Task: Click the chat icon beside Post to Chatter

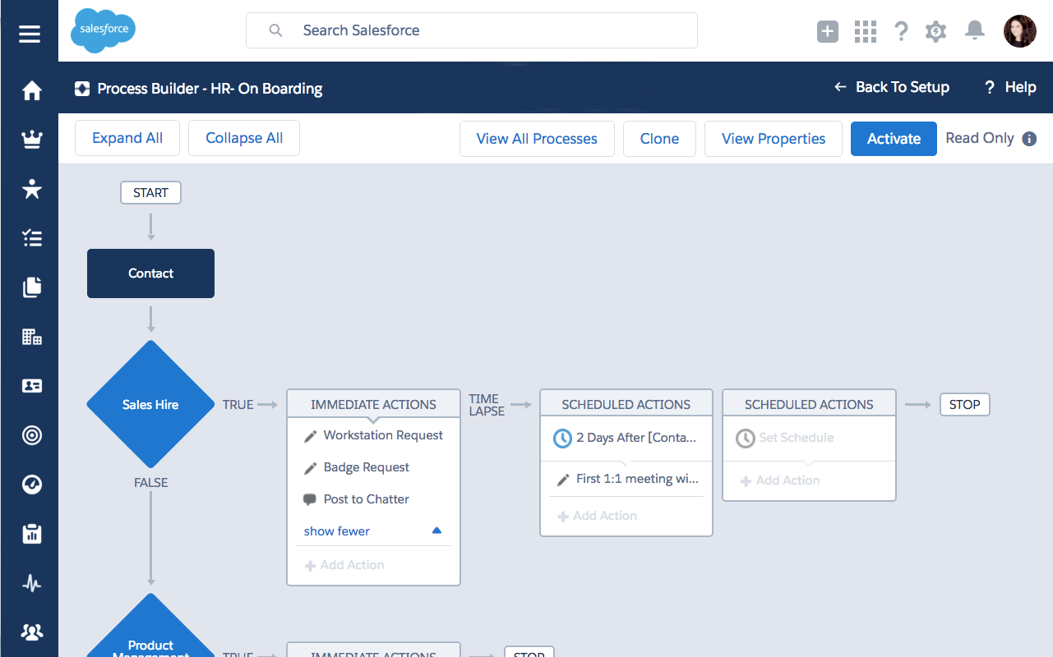Action: point(310,499)
